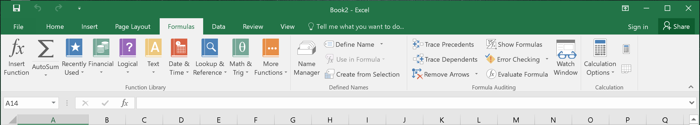The width and height of the screenshot is (700, 125).
Task: Select column M header
Action: [x=516, y=120]
